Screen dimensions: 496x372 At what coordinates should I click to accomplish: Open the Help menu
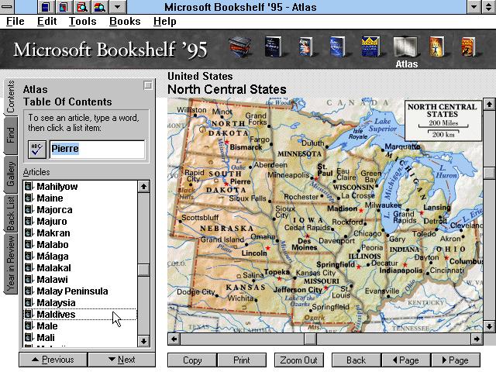(x=165, y=22)
